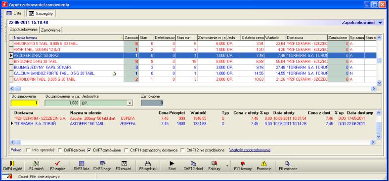Sort by the Nazwa towaru column header
This screenshot has height=181, width=389.
click(68, 37)
